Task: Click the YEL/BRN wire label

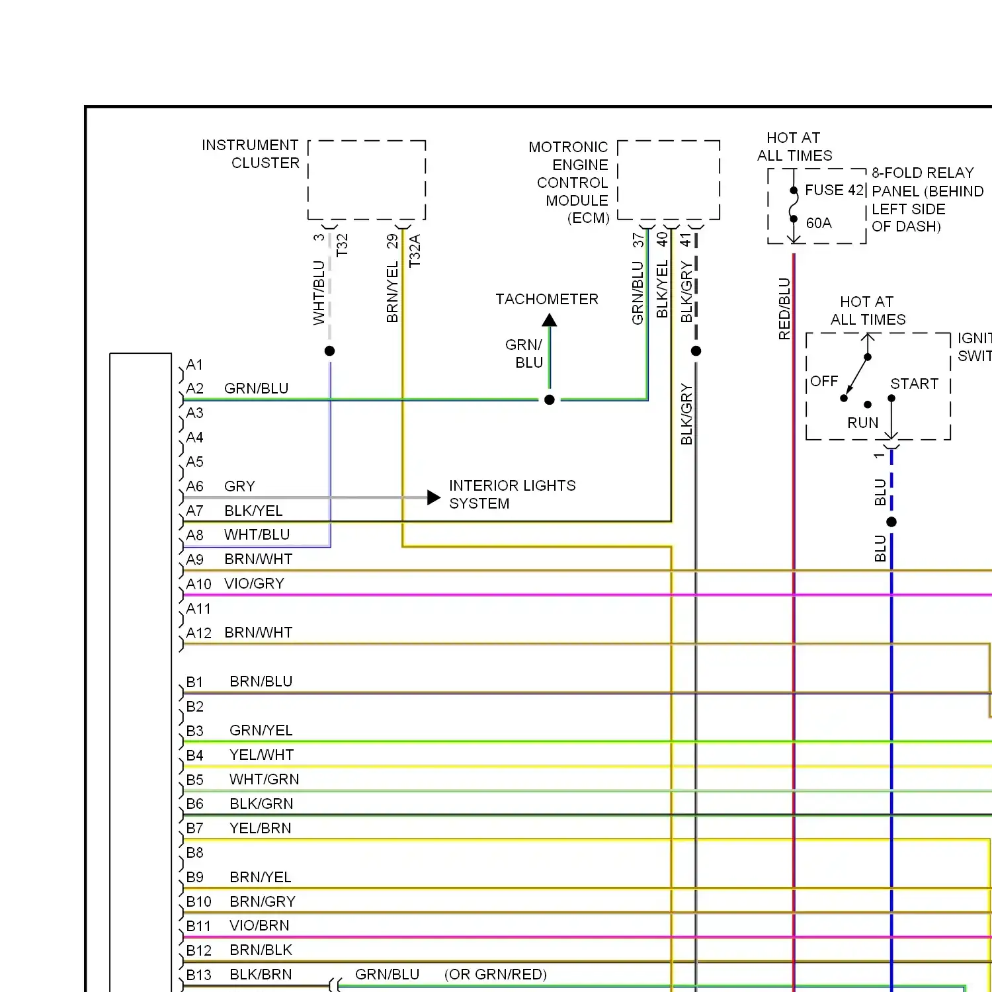Action: pos(261,829)
